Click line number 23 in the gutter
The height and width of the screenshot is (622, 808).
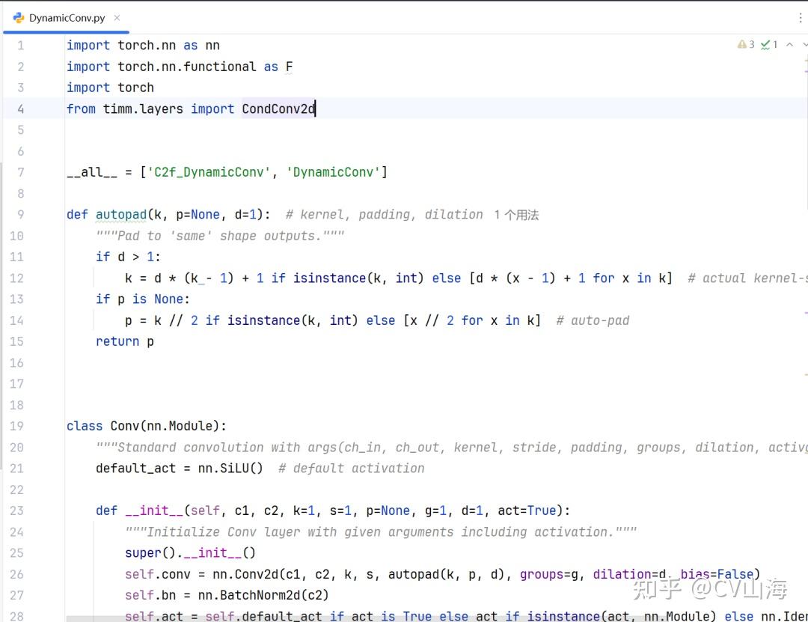(x=16, y=510)
